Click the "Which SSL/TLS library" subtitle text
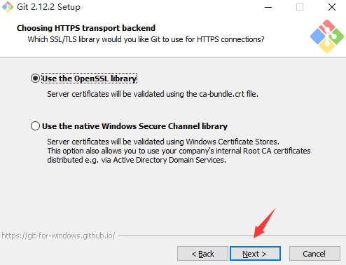The width and height of the screenshot is (346, 265). coord(146,39)
